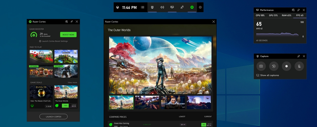Screen dimensions: 317x127
Task: Click the COMPARE PRICES heading
Action: coord(118,117)
